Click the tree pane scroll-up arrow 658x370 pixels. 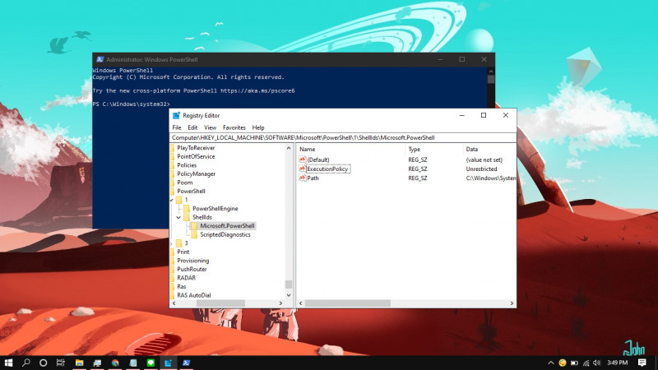pyautogui.click(x=289, y=148)
